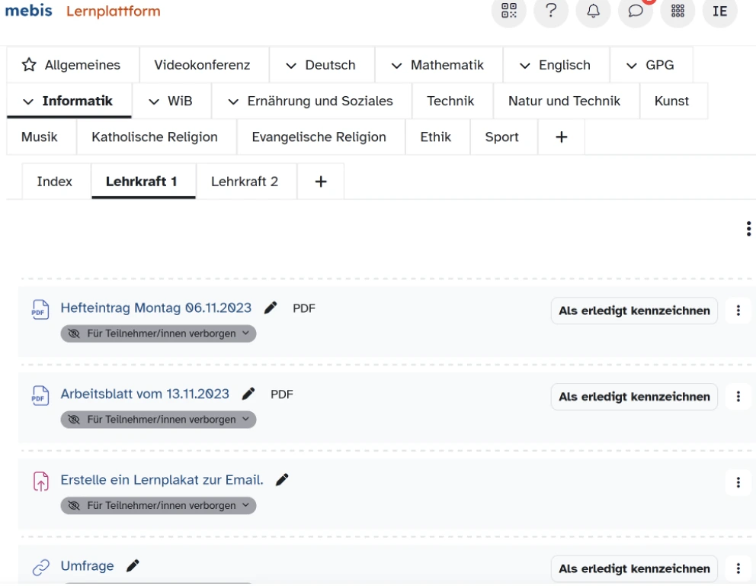The width and height of the screenshot is (756, 586).
Task: Open the Erstelle ein Lernplakat zur Email link
Action: tap(162, 480)
